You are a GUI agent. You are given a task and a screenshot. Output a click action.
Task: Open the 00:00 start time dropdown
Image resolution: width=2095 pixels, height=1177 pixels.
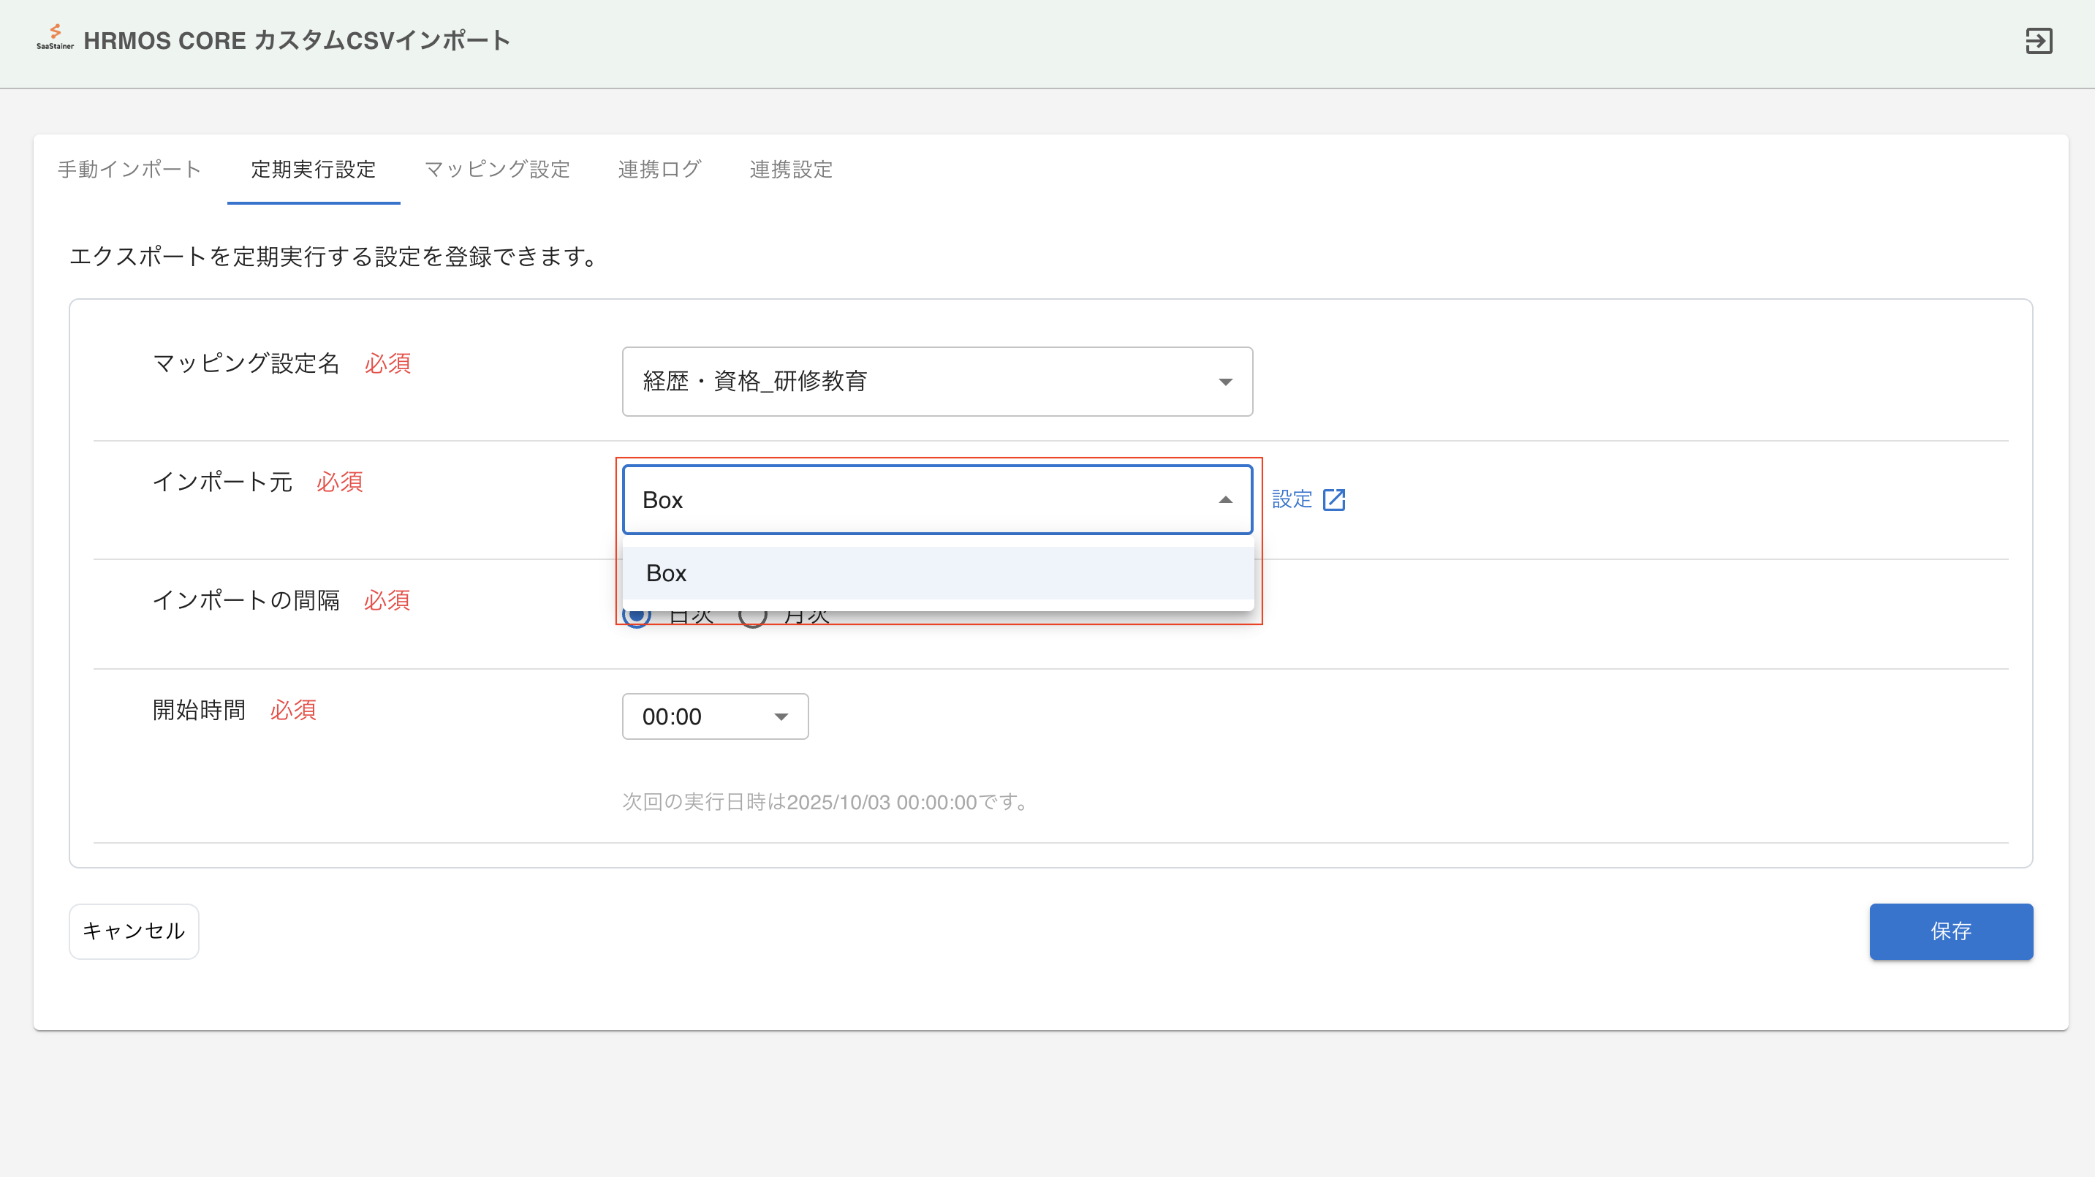click(x=700, y=716)
